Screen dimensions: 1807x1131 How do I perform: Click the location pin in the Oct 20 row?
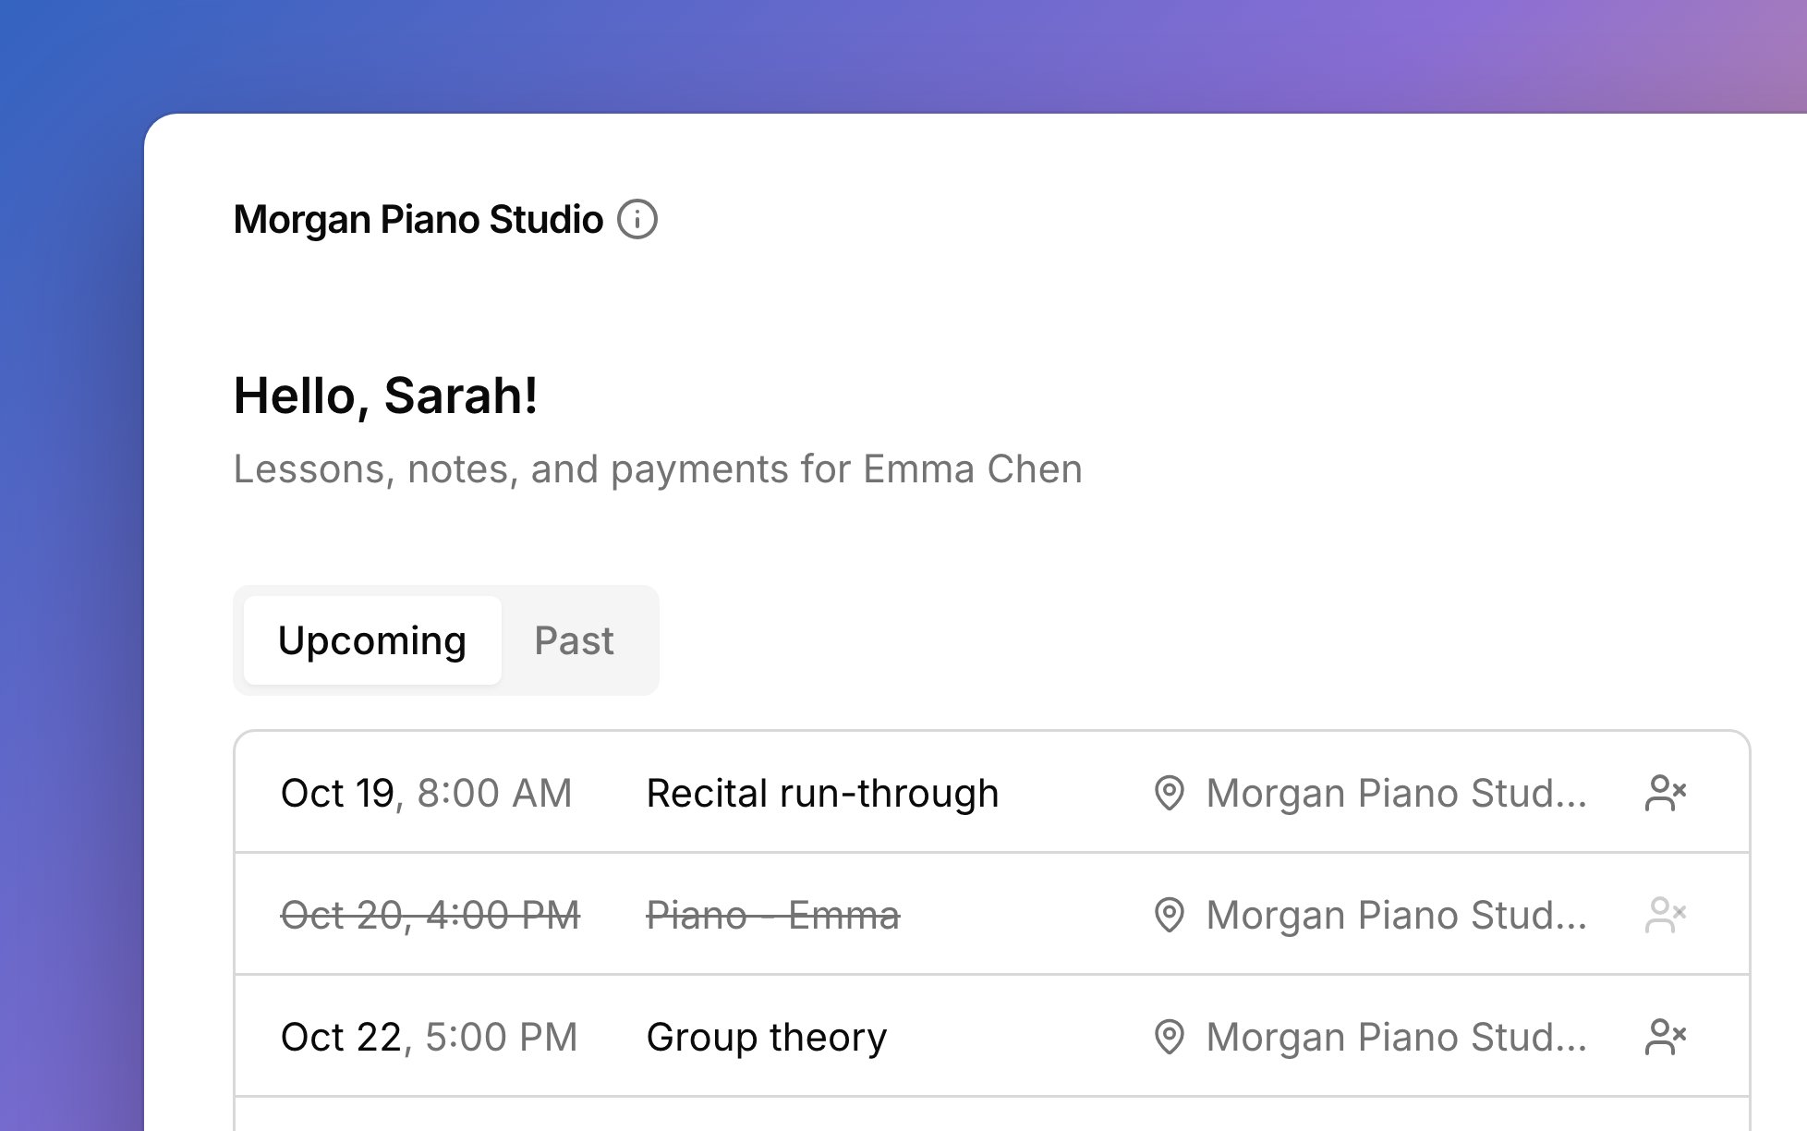(1170, 915)
